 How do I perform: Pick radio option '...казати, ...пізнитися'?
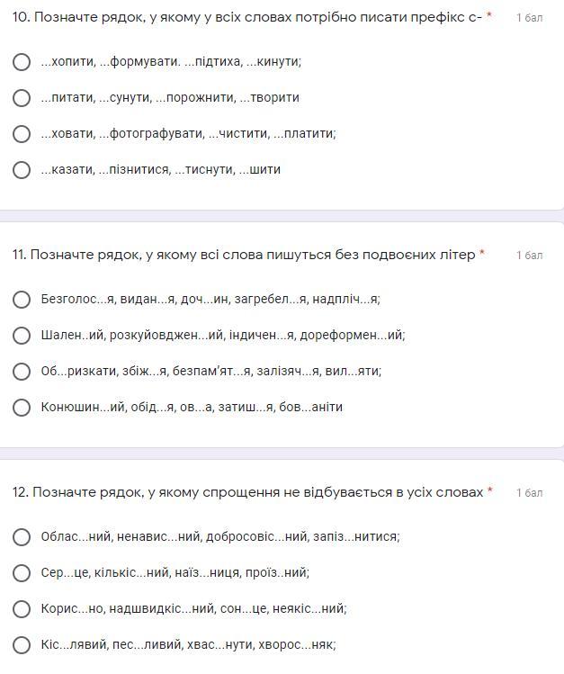tap(22, 170)
